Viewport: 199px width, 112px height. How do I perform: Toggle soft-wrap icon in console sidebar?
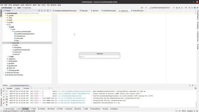pos(7,97)
